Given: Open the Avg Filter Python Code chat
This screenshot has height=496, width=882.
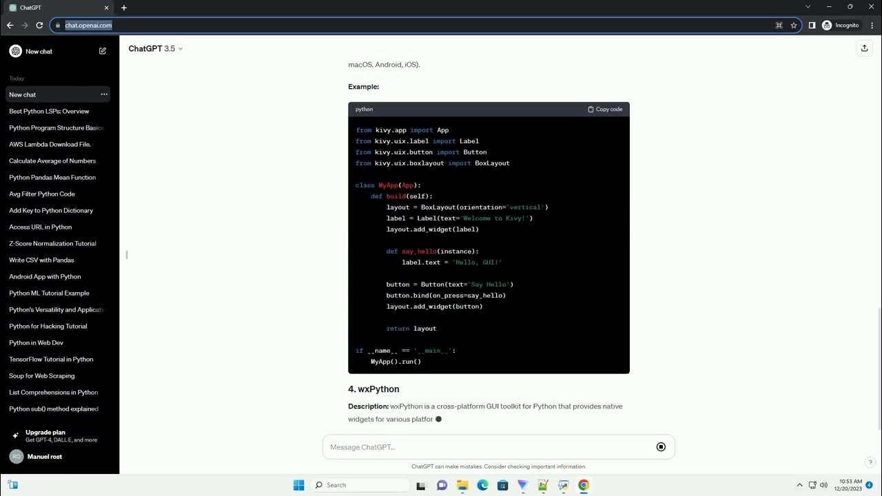Looking at the screenshot, I should 58,194.
